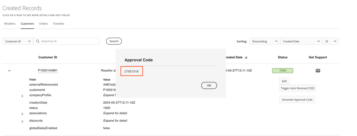Open the page size dropdown showing 10
Image resolution: width=357 pixels, height=136 pixels.
point(331,41)
